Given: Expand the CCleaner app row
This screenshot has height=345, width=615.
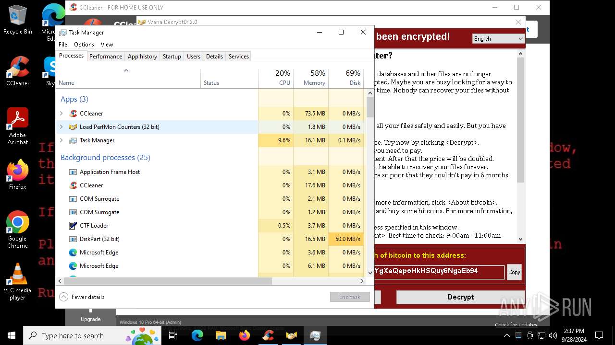Looking at the screenshot, I should click(61, 114).
